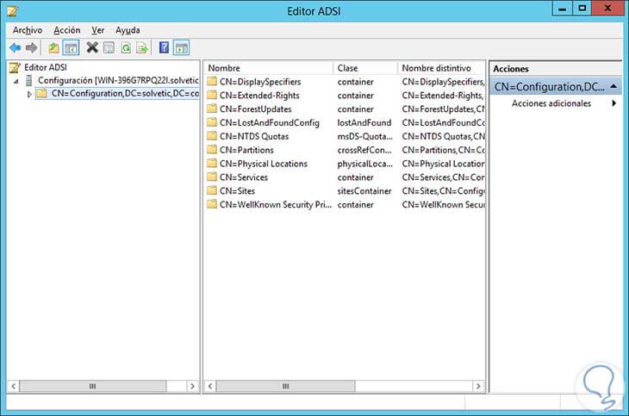Go back with the blue back arrow
The height and width of the screenshot is (416, 629).
(x=15, y=48)
